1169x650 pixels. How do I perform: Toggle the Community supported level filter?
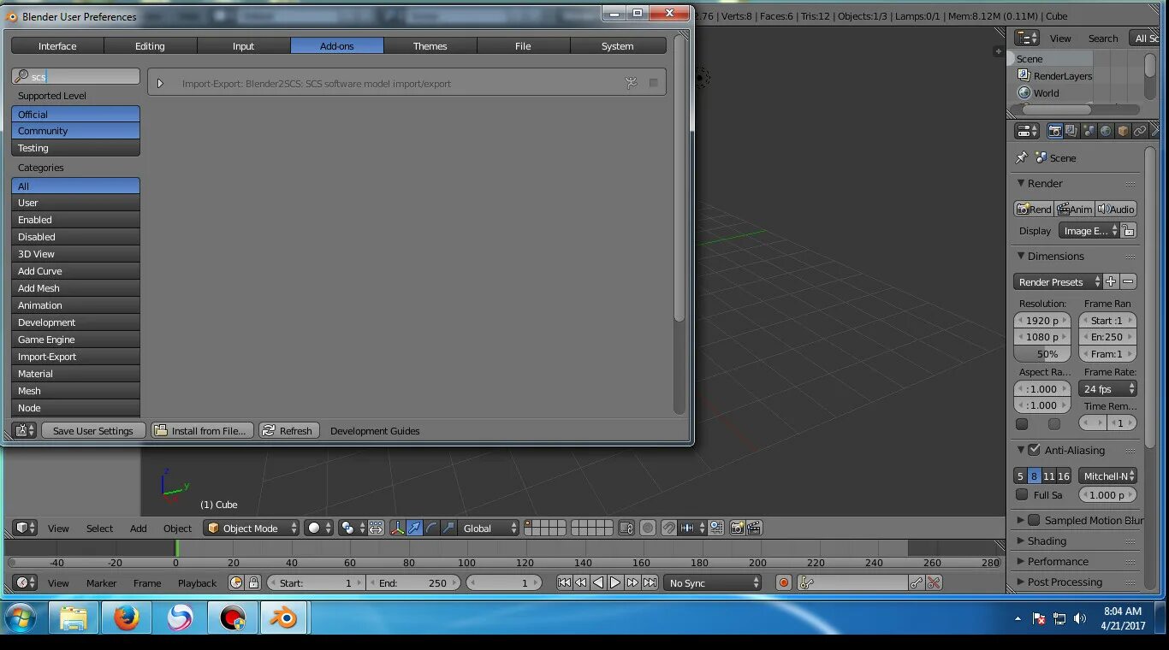click(x=75, y=131)
